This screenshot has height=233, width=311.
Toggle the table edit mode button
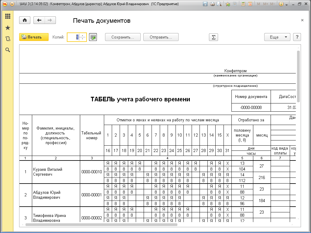pyautogui.click(x=93, y=37)
